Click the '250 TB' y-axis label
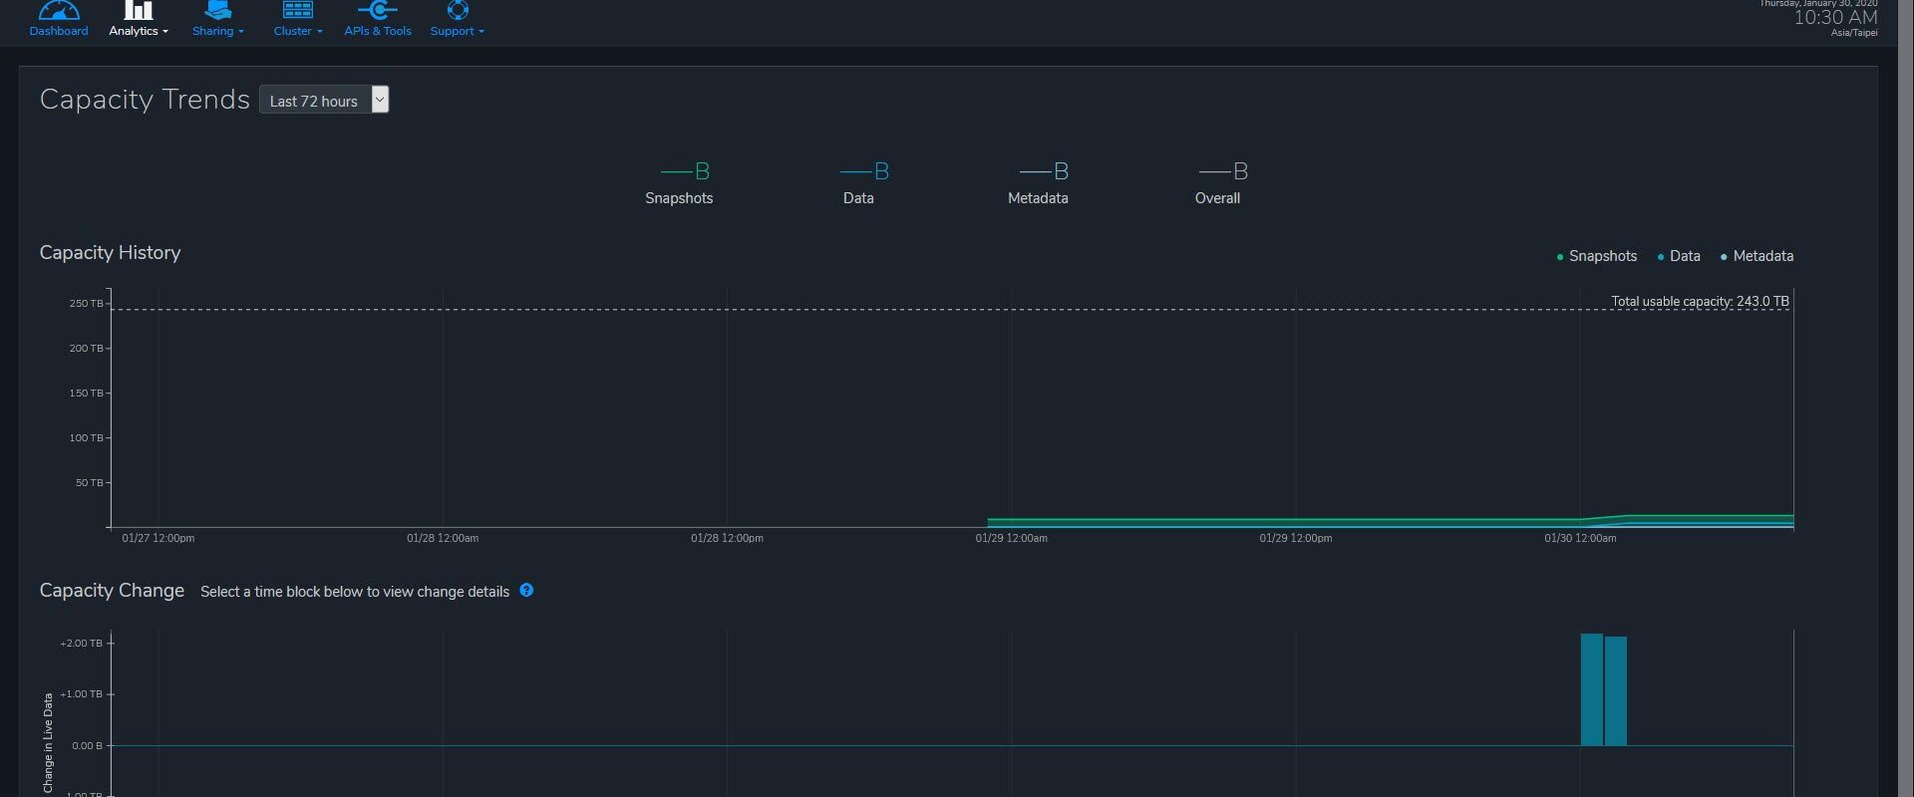 point(86,303)
